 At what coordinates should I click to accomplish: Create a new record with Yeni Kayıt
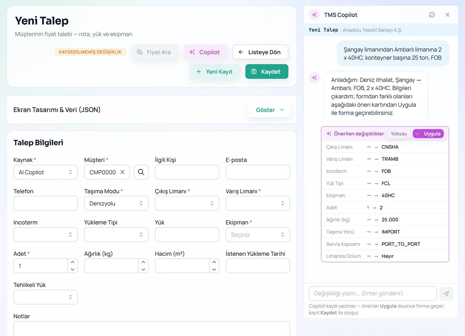215,72
